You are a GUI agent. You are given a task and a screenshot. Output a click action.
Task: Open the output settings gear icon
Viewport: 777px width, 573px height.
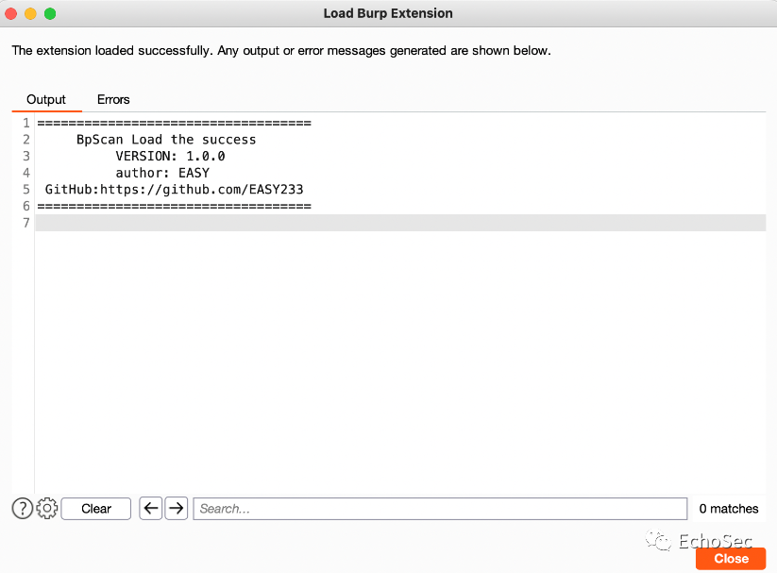click(x=47, y=509)
